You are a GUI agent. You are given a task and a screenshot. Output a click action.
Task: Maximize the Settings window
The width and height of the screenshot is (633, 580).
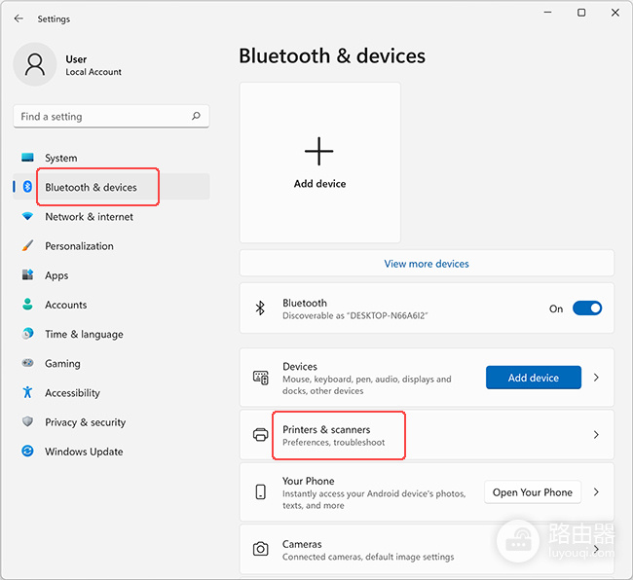pyautogui.click(x=581, y=13)
